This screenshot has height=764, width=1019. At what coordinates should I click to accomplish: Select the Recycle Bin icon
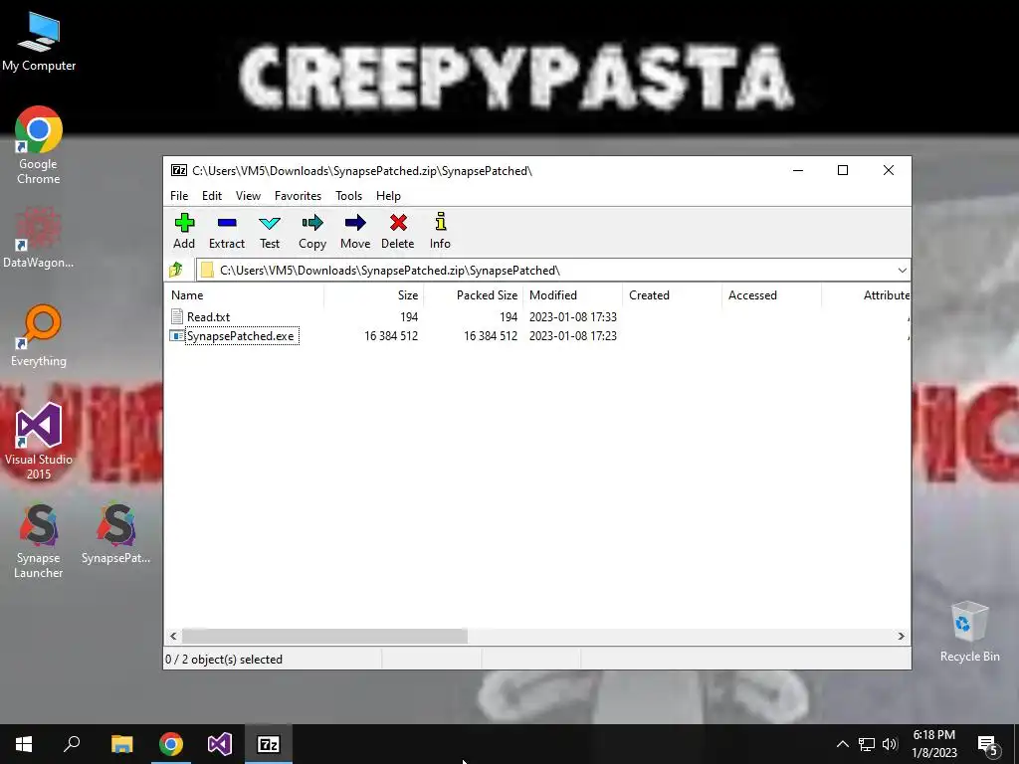click(x=969, y=632)
